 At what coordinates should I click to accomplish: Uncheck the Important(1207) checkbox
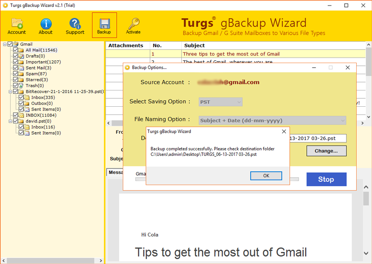point(16,62)
